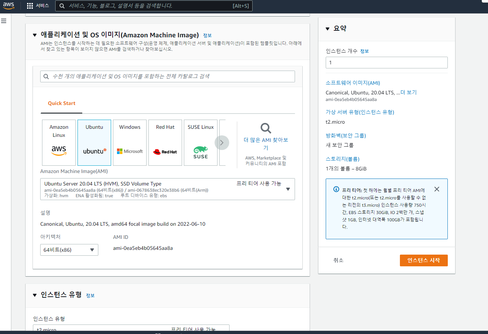
Task: Expand the Ubuntu Server 20.04 AMI dropdown
Action: coord(288,189)
